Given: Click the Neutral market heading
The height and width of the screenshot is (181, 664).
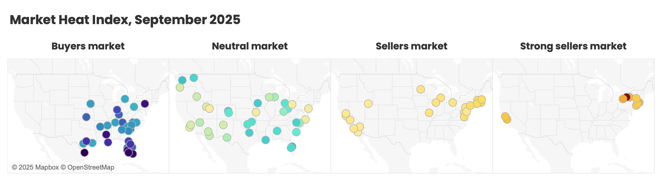Looking at the screenshot, I should pyautogui.click(x=250, y=46).
